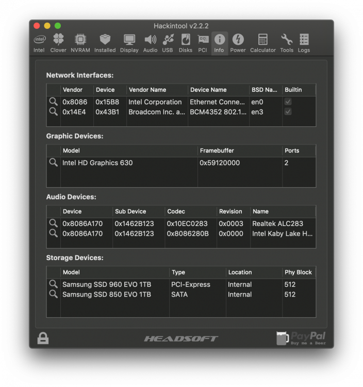The height and width of the screenshot is (387, 363).
Task: Click the Vendor column header in Network Interfaces
Action: [77, 90]
